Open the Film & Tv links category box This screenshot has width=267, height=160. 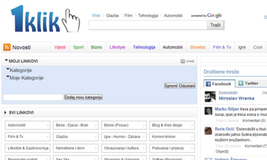point(28,137)
